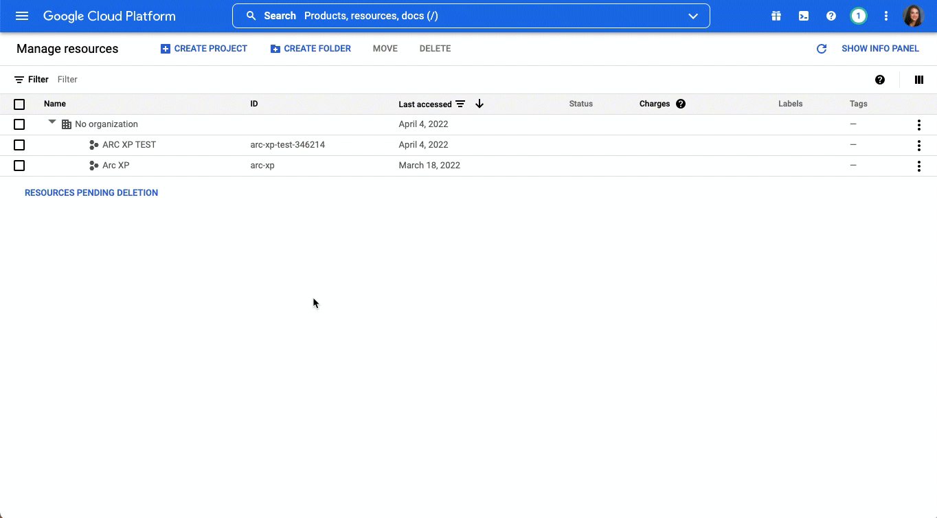The image size is (937, 518).
Task: Click the Status column header
Action: [x=581, y=104]
